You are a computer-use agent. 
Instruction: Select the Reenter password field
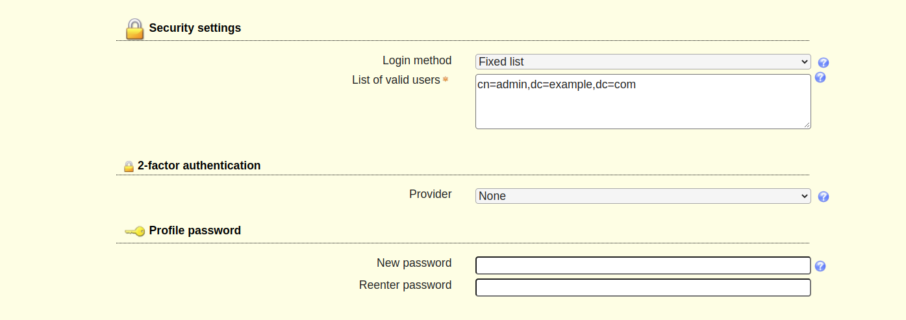click(643, 288)
